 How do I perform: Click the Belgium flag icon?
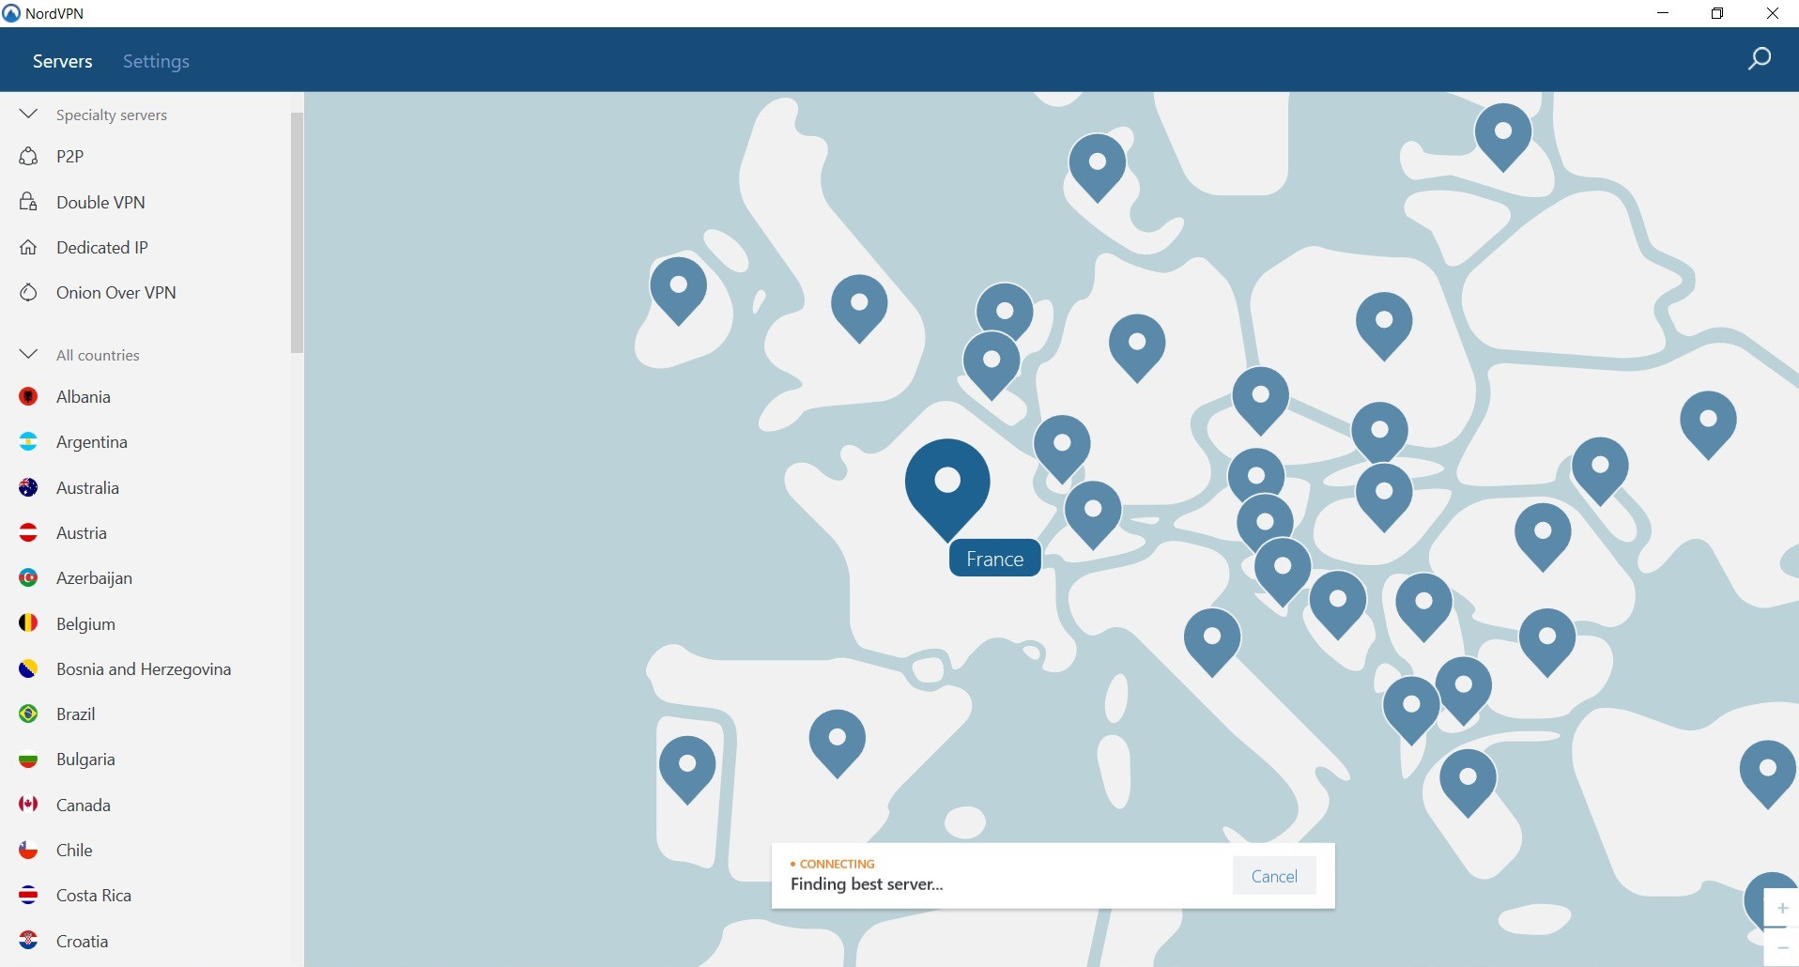tap(28, 622)
